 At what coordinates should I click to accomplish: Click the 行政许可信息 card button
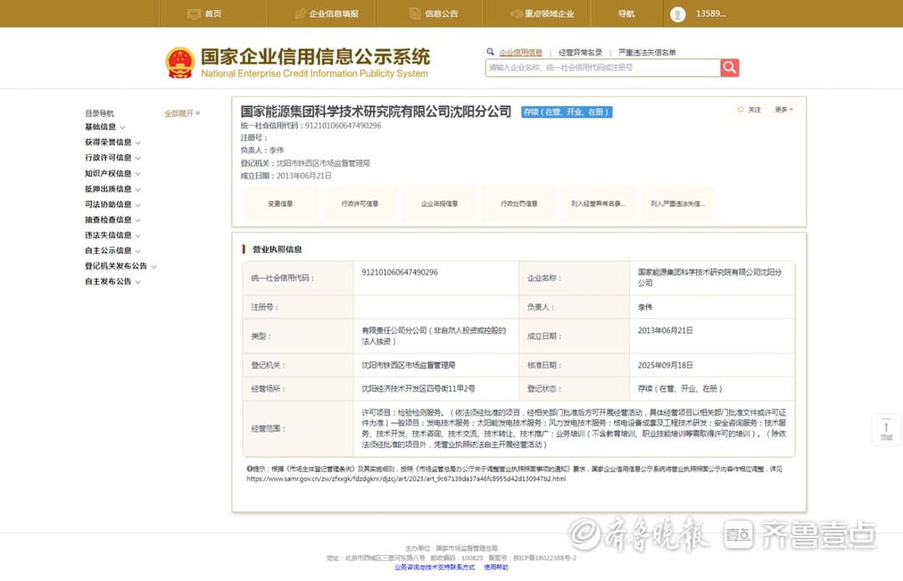tap(360, 204)
